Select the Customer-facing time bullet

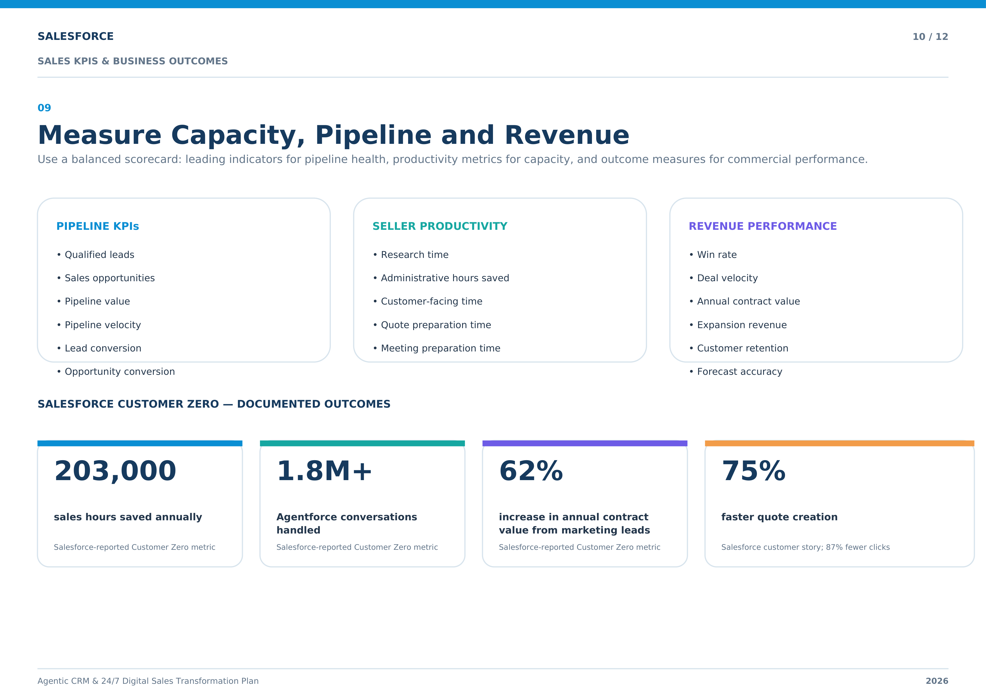click(x=427, y=301)
